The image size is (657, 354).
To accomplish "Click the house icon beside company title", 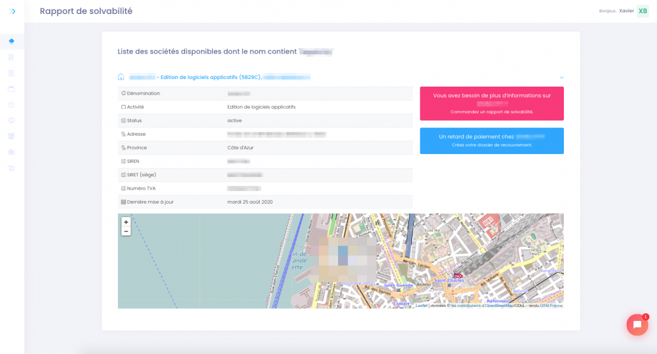I will pyautogui.click(x=121, y=77).
